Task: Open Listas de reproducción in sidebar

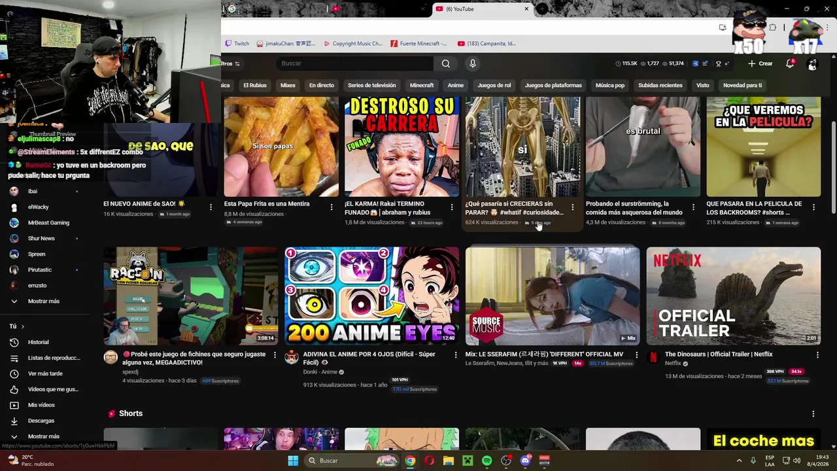Action: click(x=44, y=358)
